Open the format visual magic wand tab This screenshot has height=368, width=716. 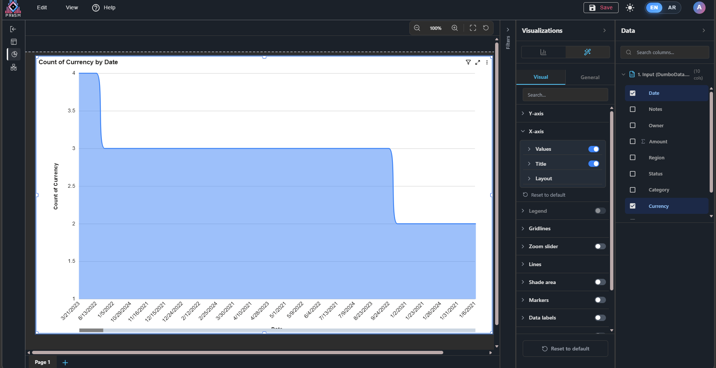coord(587,52)
